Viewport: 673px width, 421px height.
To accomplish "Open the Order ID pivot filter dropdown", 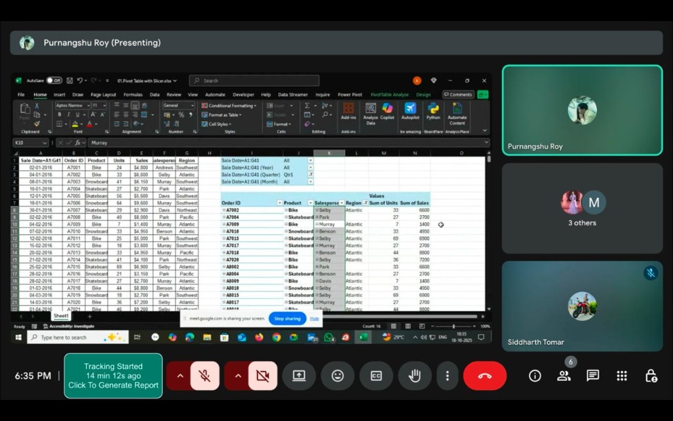I will [279, 203].
